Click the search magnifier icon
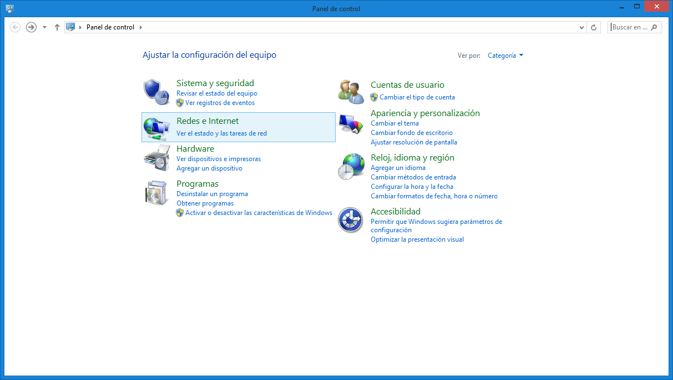Image resolution: width=673 pixels, height=380 pixels. pos(654,27)
